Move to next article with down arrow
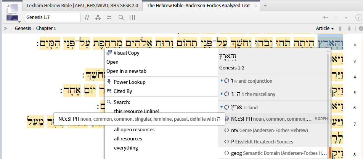 coord(349,28)
